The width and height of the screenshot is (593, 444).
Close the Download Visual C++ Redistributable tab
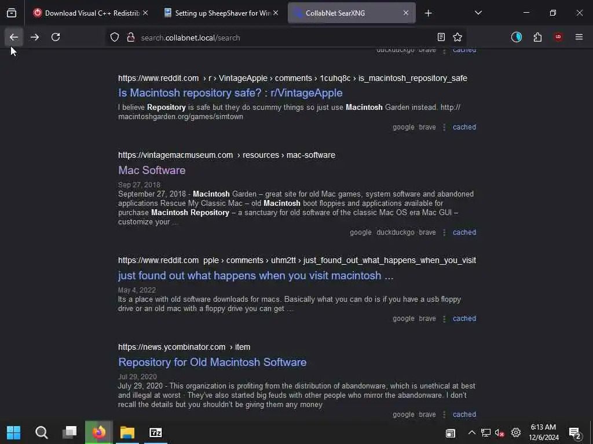click(145, 13)
